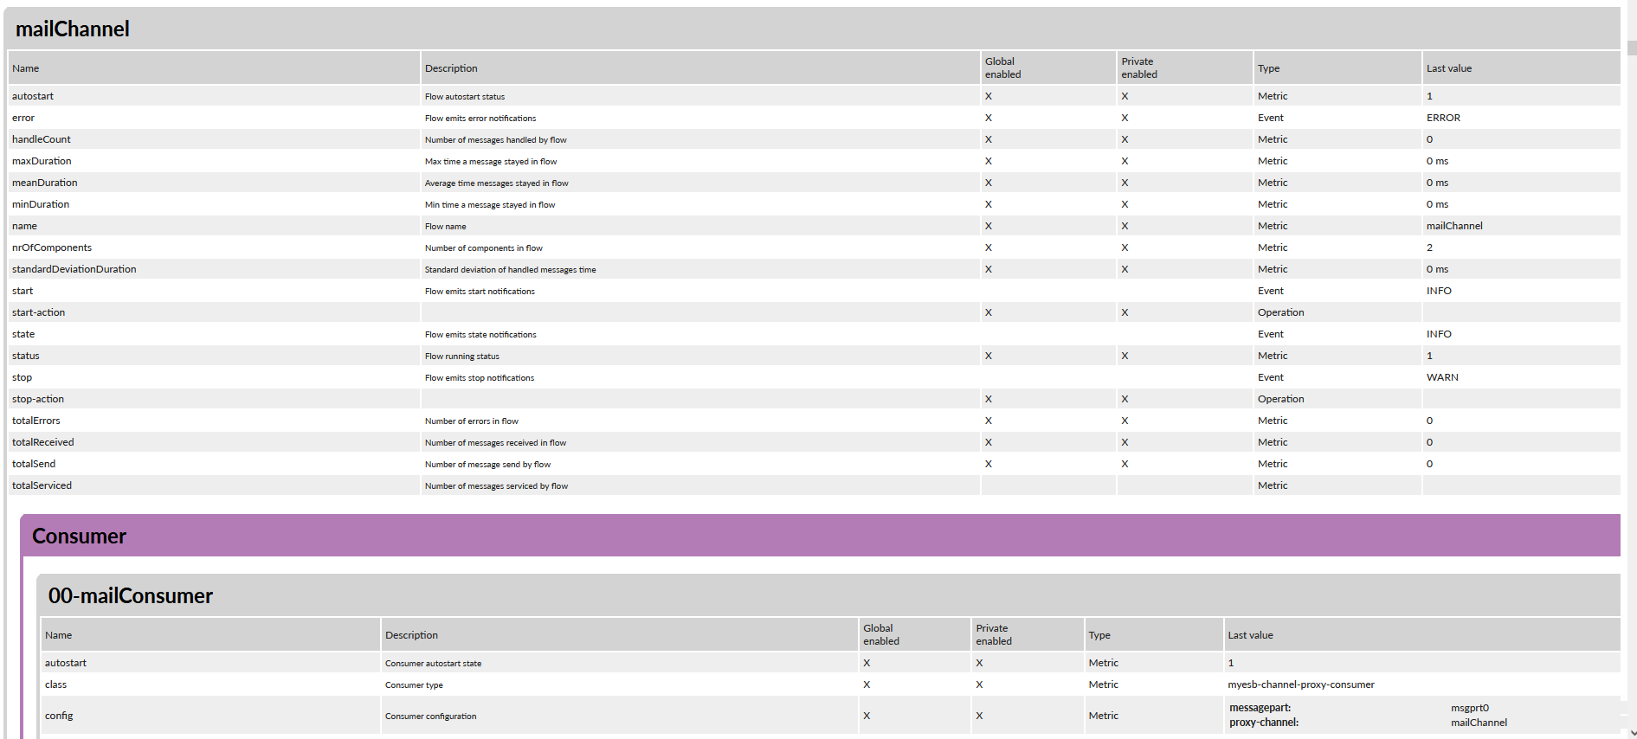Click the config row name in mailConsumer table
The width and height of the screenshot is (1637, 739).
click(x=59, y=716)
